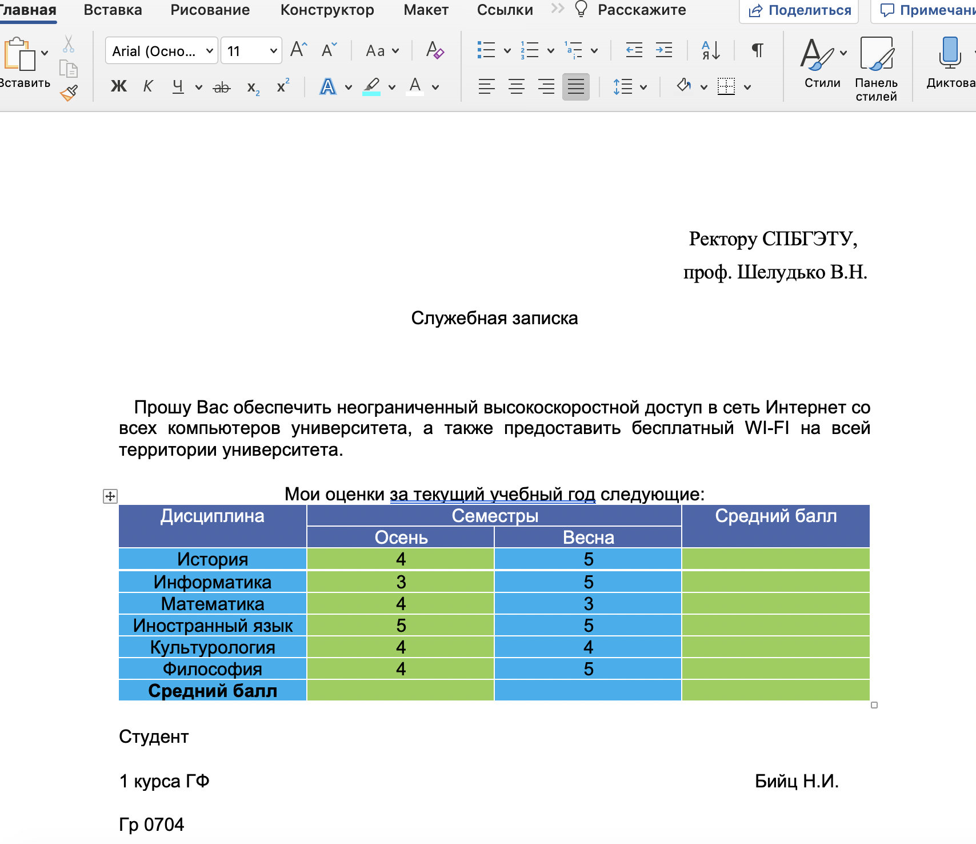Increase font size with large A

[299, 50]
